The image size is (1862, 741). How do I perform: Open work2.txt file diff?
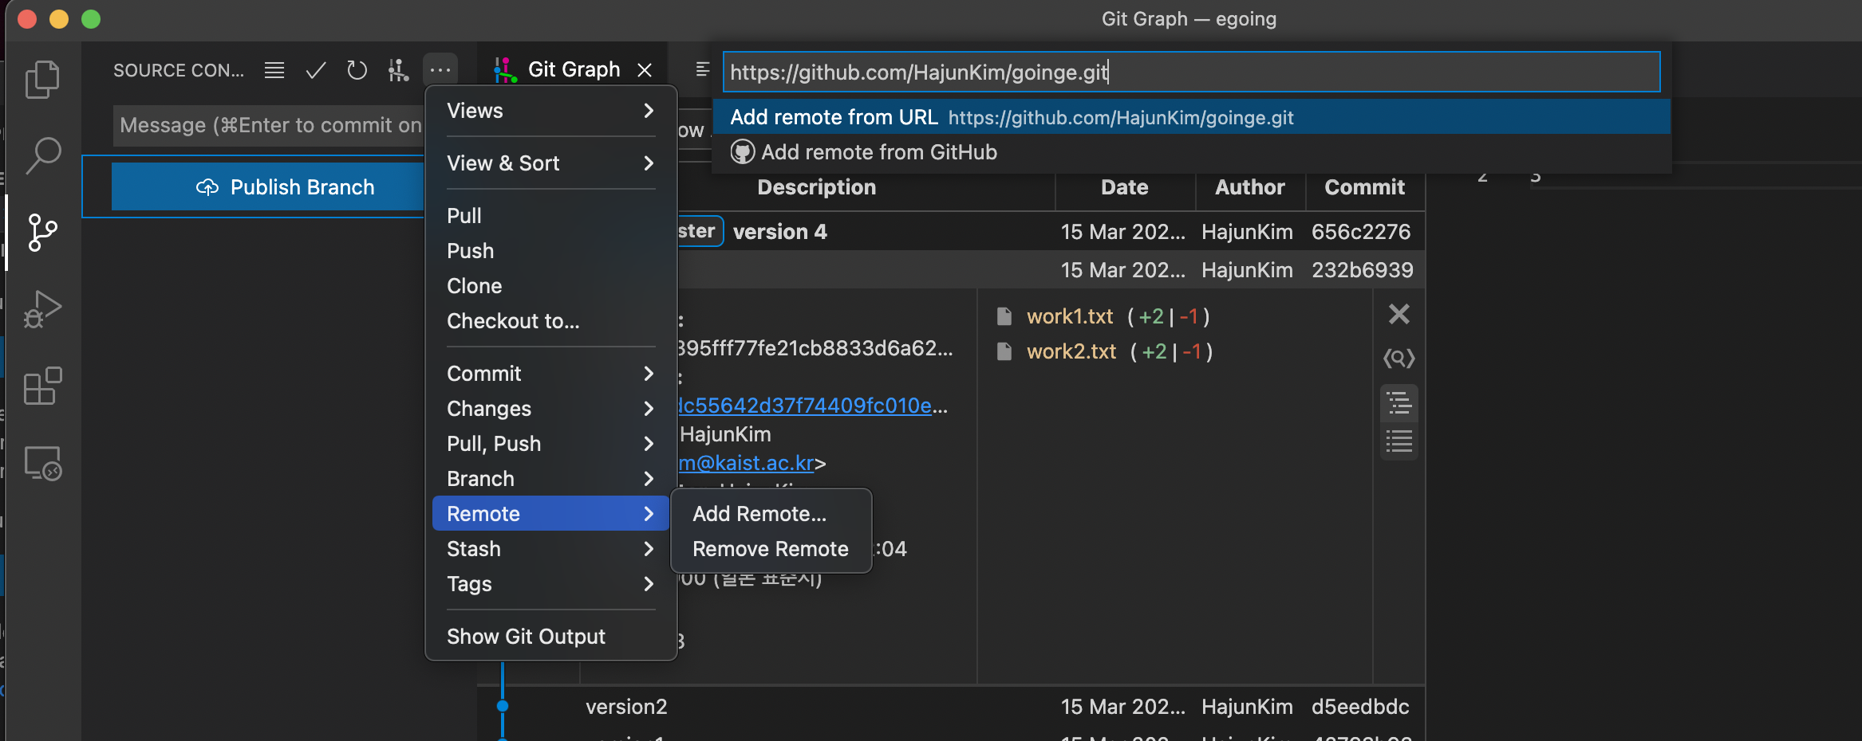coord(1071,351)
